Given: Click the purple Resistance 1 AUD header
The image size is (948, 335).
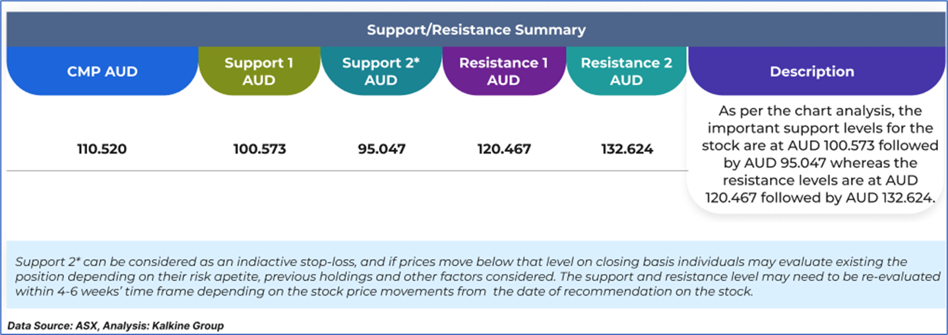Looking at the screenshot, I should (x=504, y=72).
